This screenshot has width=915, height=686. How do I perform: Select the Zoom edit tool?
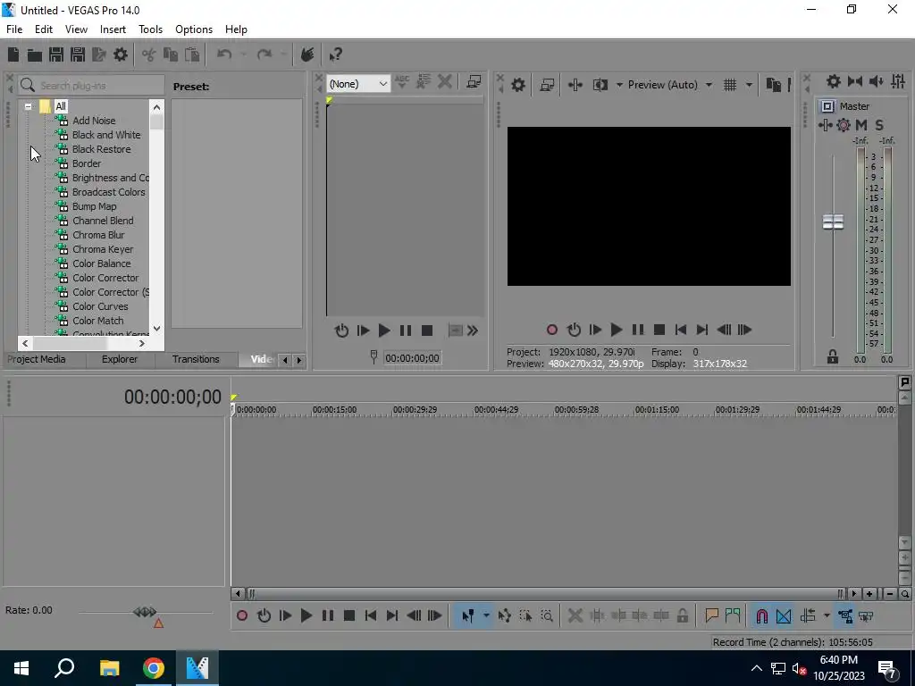point(547,616)
